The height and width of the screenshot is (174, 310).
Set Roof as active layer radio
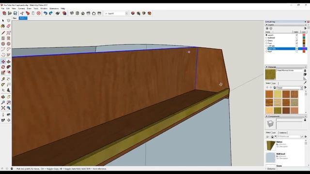click(x=266, y=51)
